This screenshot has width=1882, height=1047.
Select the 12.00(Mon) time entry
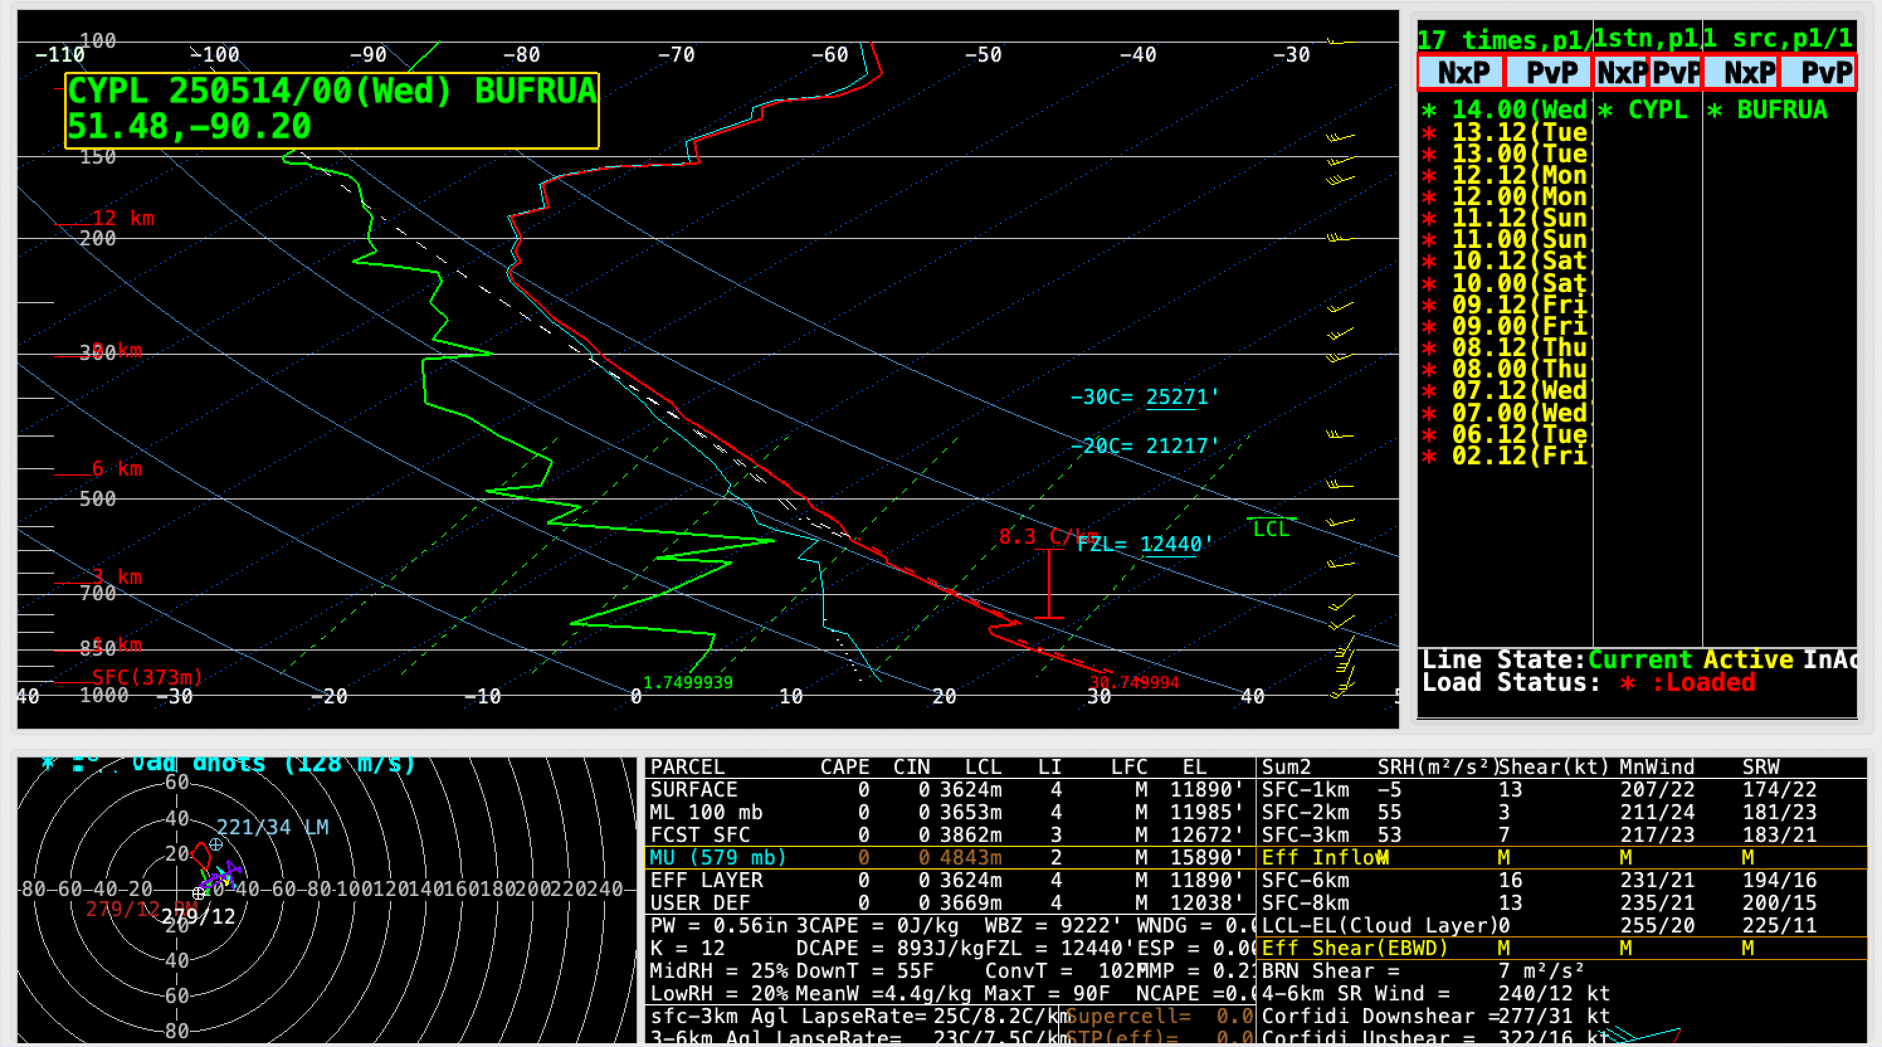[x=1505, y=196]
